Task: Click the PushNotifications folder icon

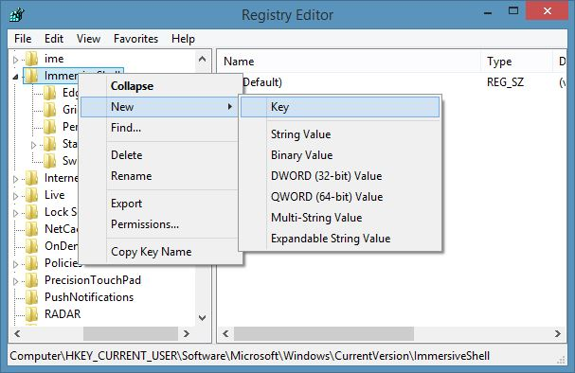Action: pyautogui.click(x=31, y=297)
